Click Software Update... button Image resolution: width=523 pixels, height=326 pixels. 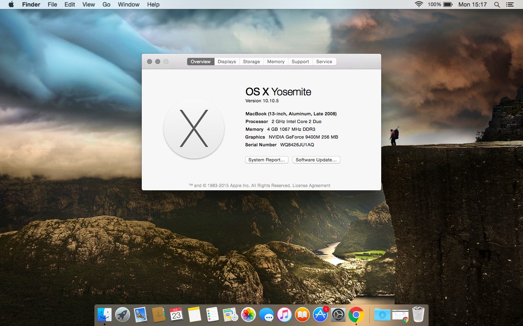click(316, 160)
